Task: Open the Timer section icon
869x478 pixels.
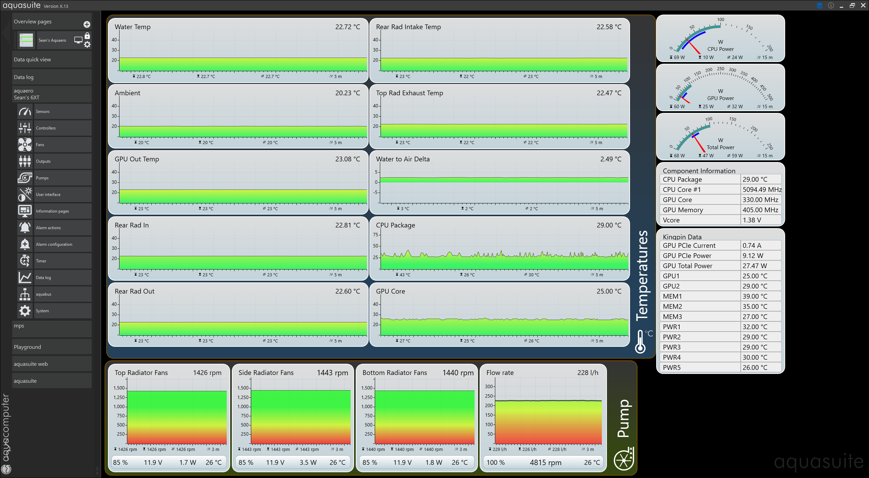Action: point(25,261)
